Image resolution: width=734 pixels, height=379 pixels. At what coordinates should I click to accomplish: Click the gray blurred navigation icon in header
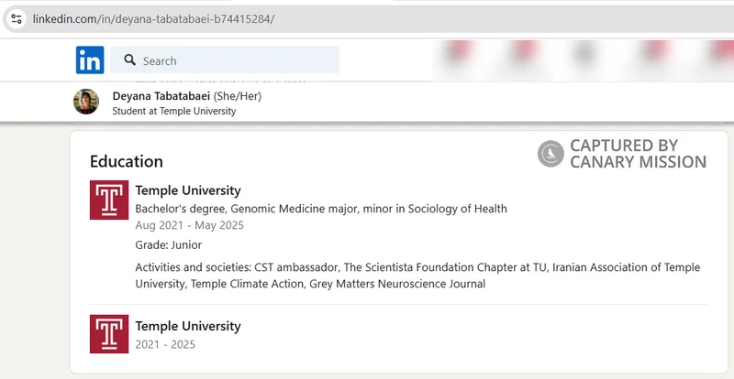(x=584, y=53)
